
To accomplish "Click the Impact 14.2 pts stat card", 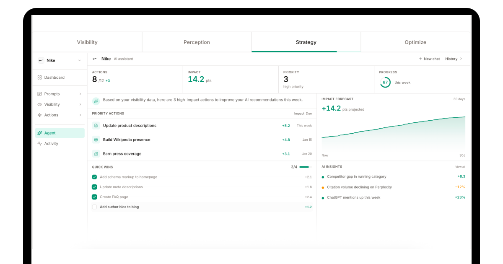I will click(231, 80).
